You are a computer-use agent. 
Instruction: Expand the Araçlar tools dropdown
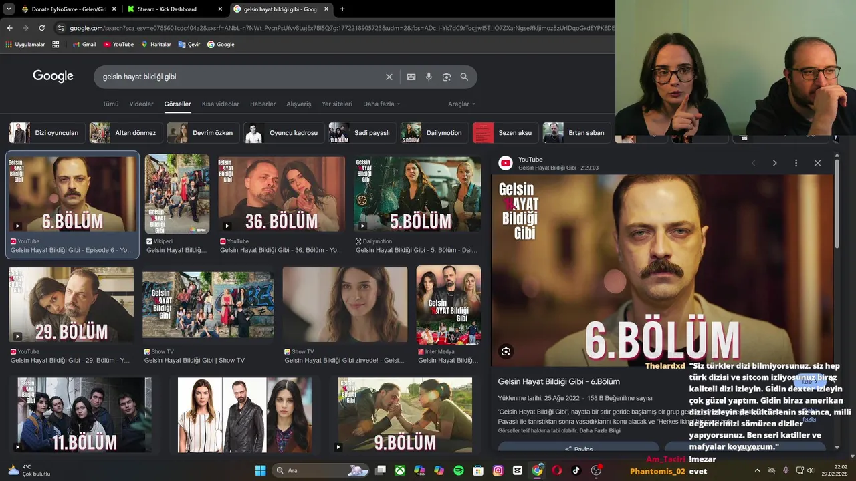462,104
